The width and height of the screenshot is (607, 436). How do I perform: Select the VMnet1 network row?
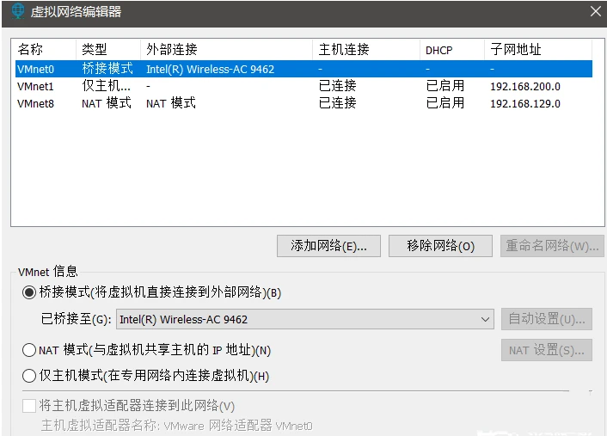point(303,86)
